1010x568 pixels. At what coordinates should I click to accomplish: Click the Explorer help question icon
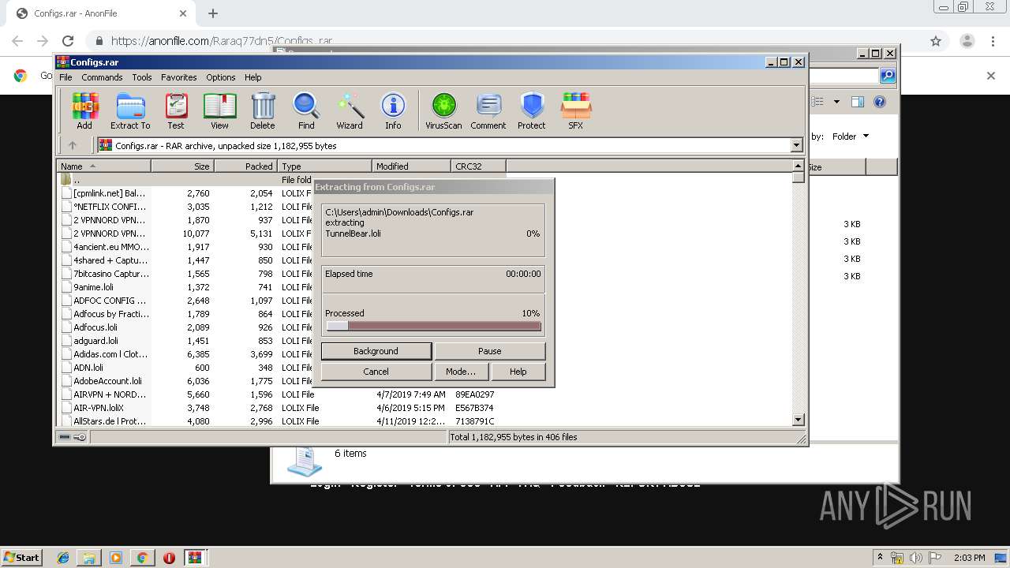point(880,102)
